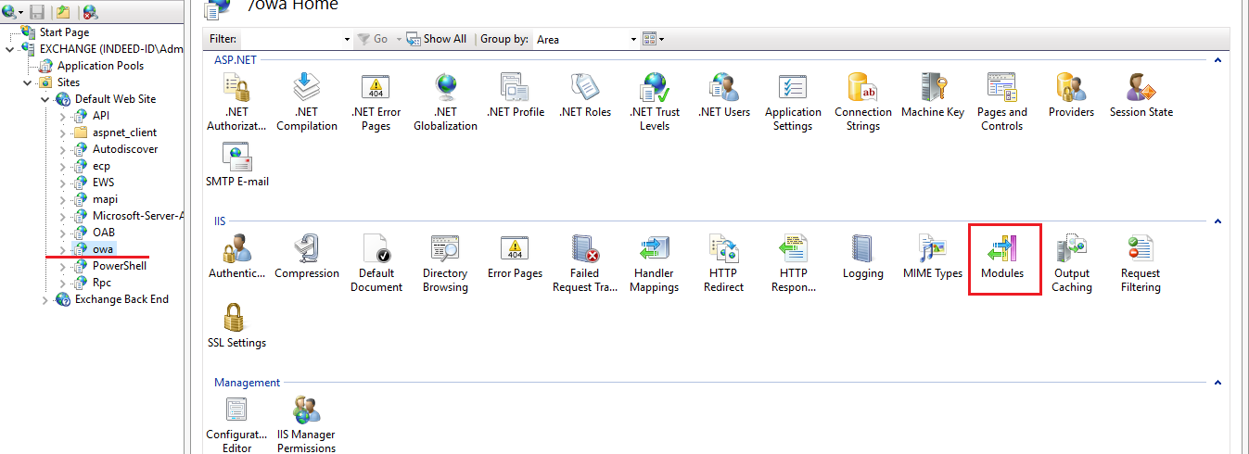This screenshot has height=454, width=1249.
Task: Collapse the ASP.NET section
Action: [x=1217, y=60]
